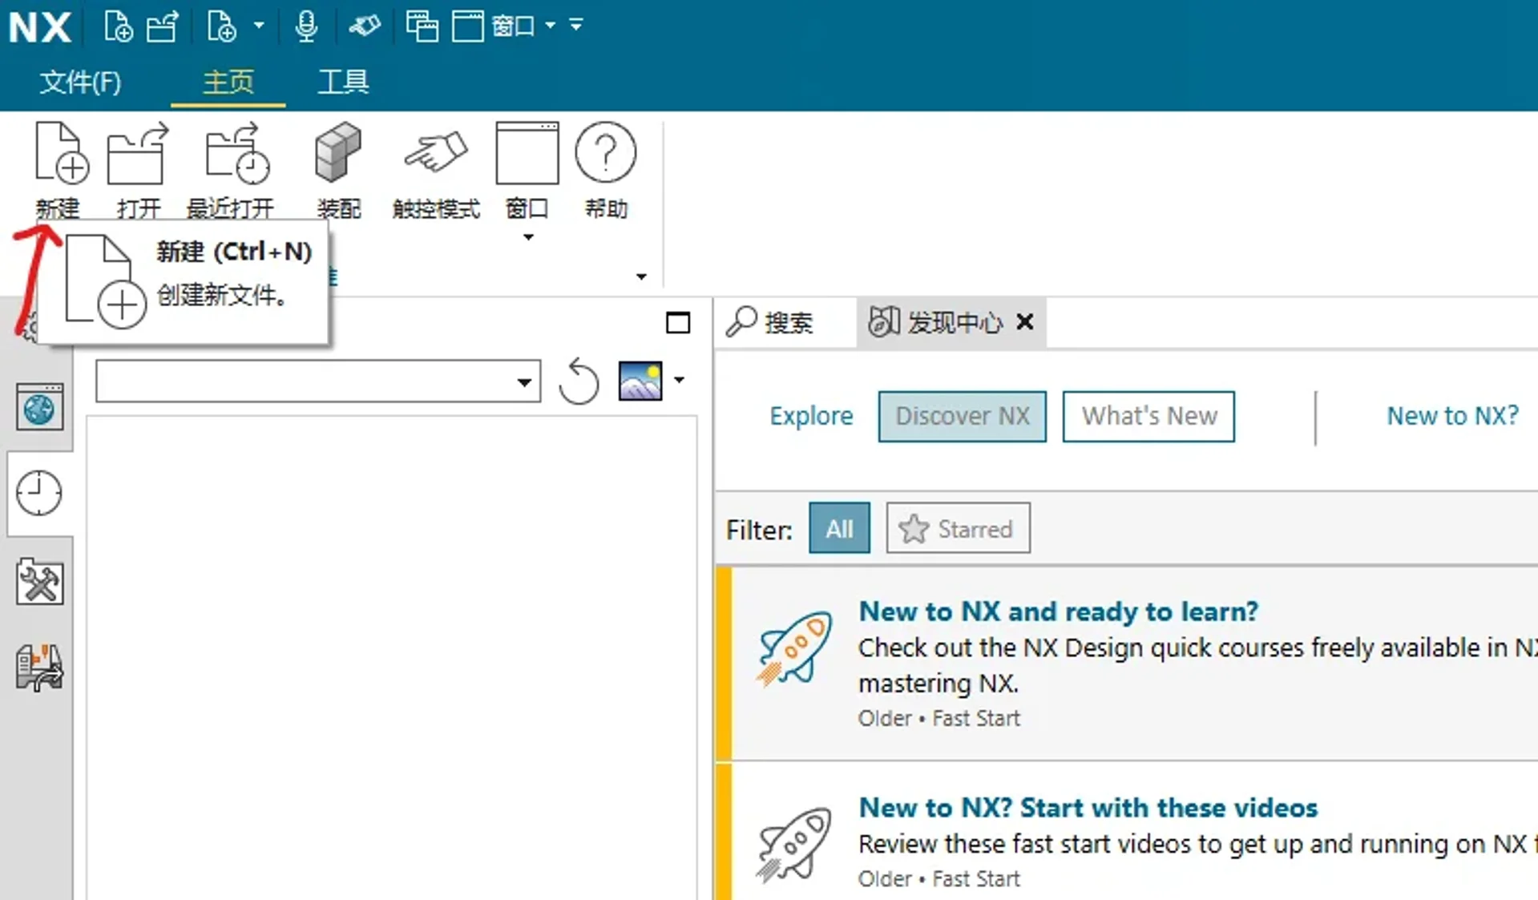The height and width of the screenshot is (900, 1538).
Task: Open the empty history combo box
Action: 317,381
